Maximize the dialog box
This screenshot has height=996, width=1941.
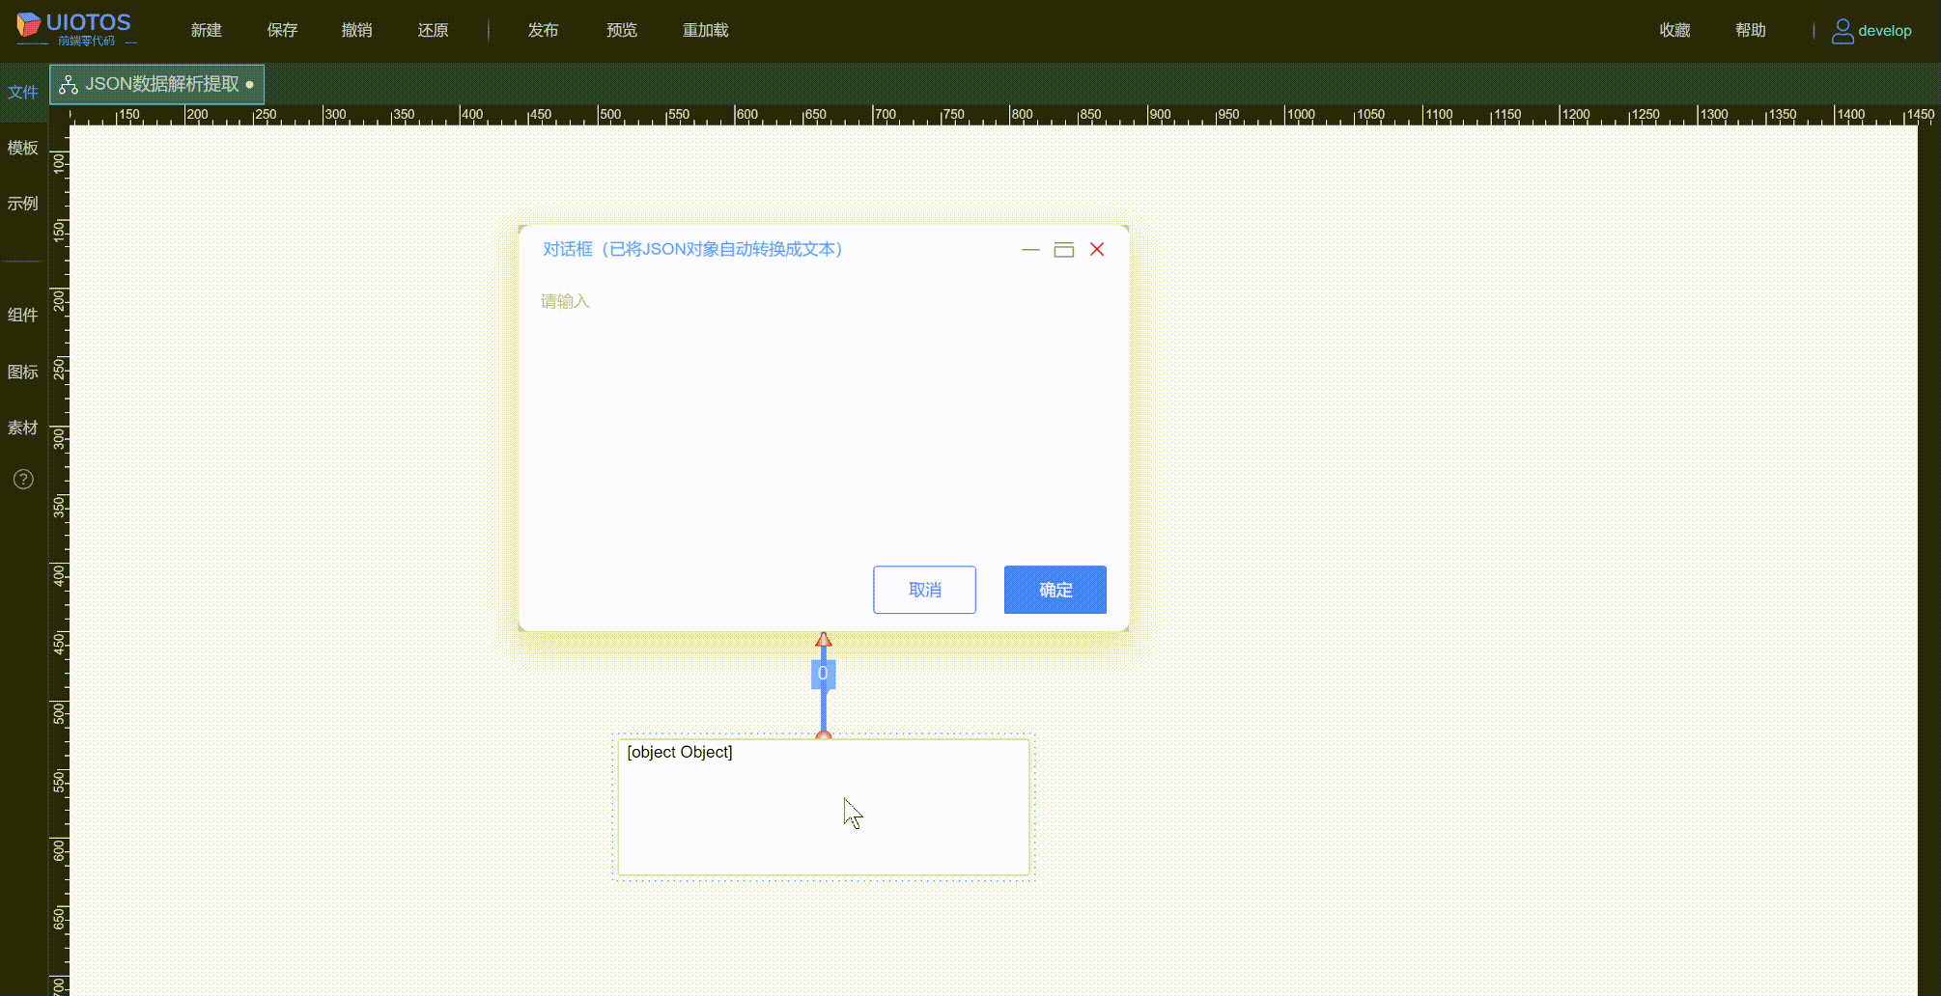pyautogui.click(x=1063, y=250)
